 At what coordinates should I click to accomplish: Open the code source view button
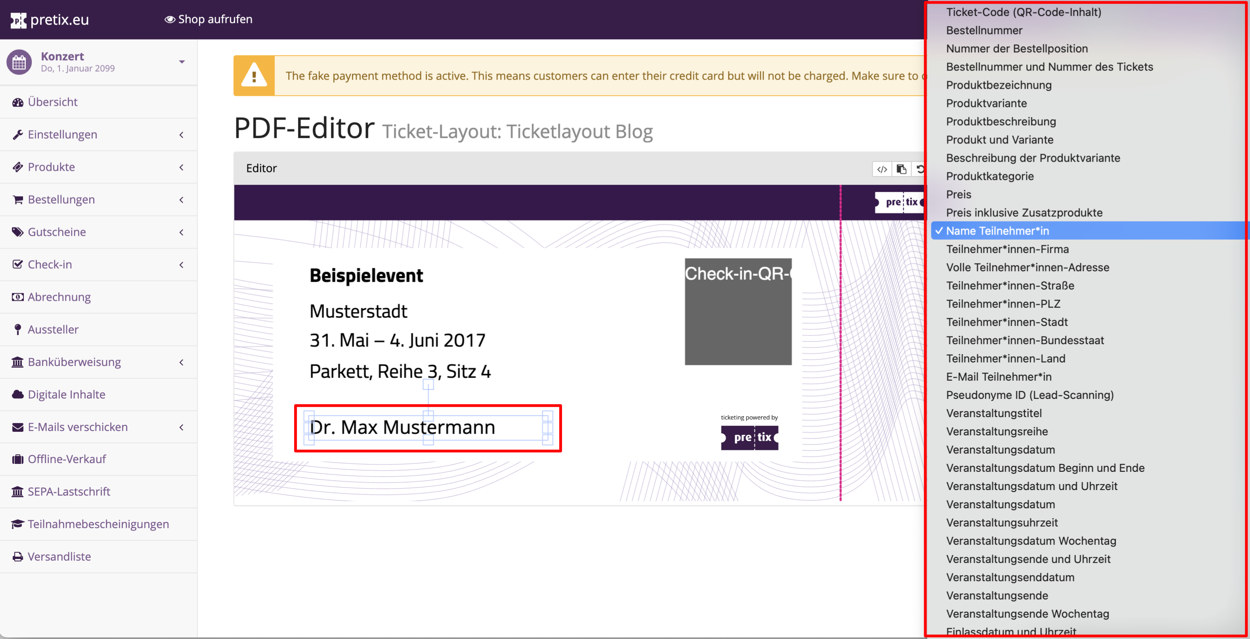coord(882,169)
